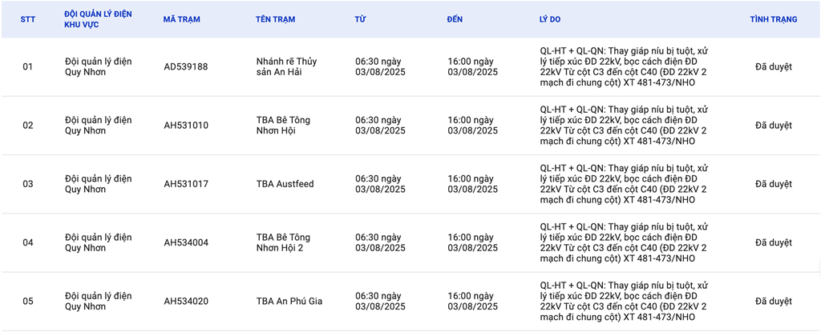The width and height of the screenshot is (821, 332).
Task: Click the Đến column header
Action: pos(455,19)
